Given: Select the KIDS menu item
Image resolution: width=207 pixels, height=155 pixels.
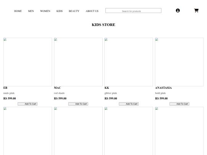Looking at the screenshot, I should tap(59, 11).
